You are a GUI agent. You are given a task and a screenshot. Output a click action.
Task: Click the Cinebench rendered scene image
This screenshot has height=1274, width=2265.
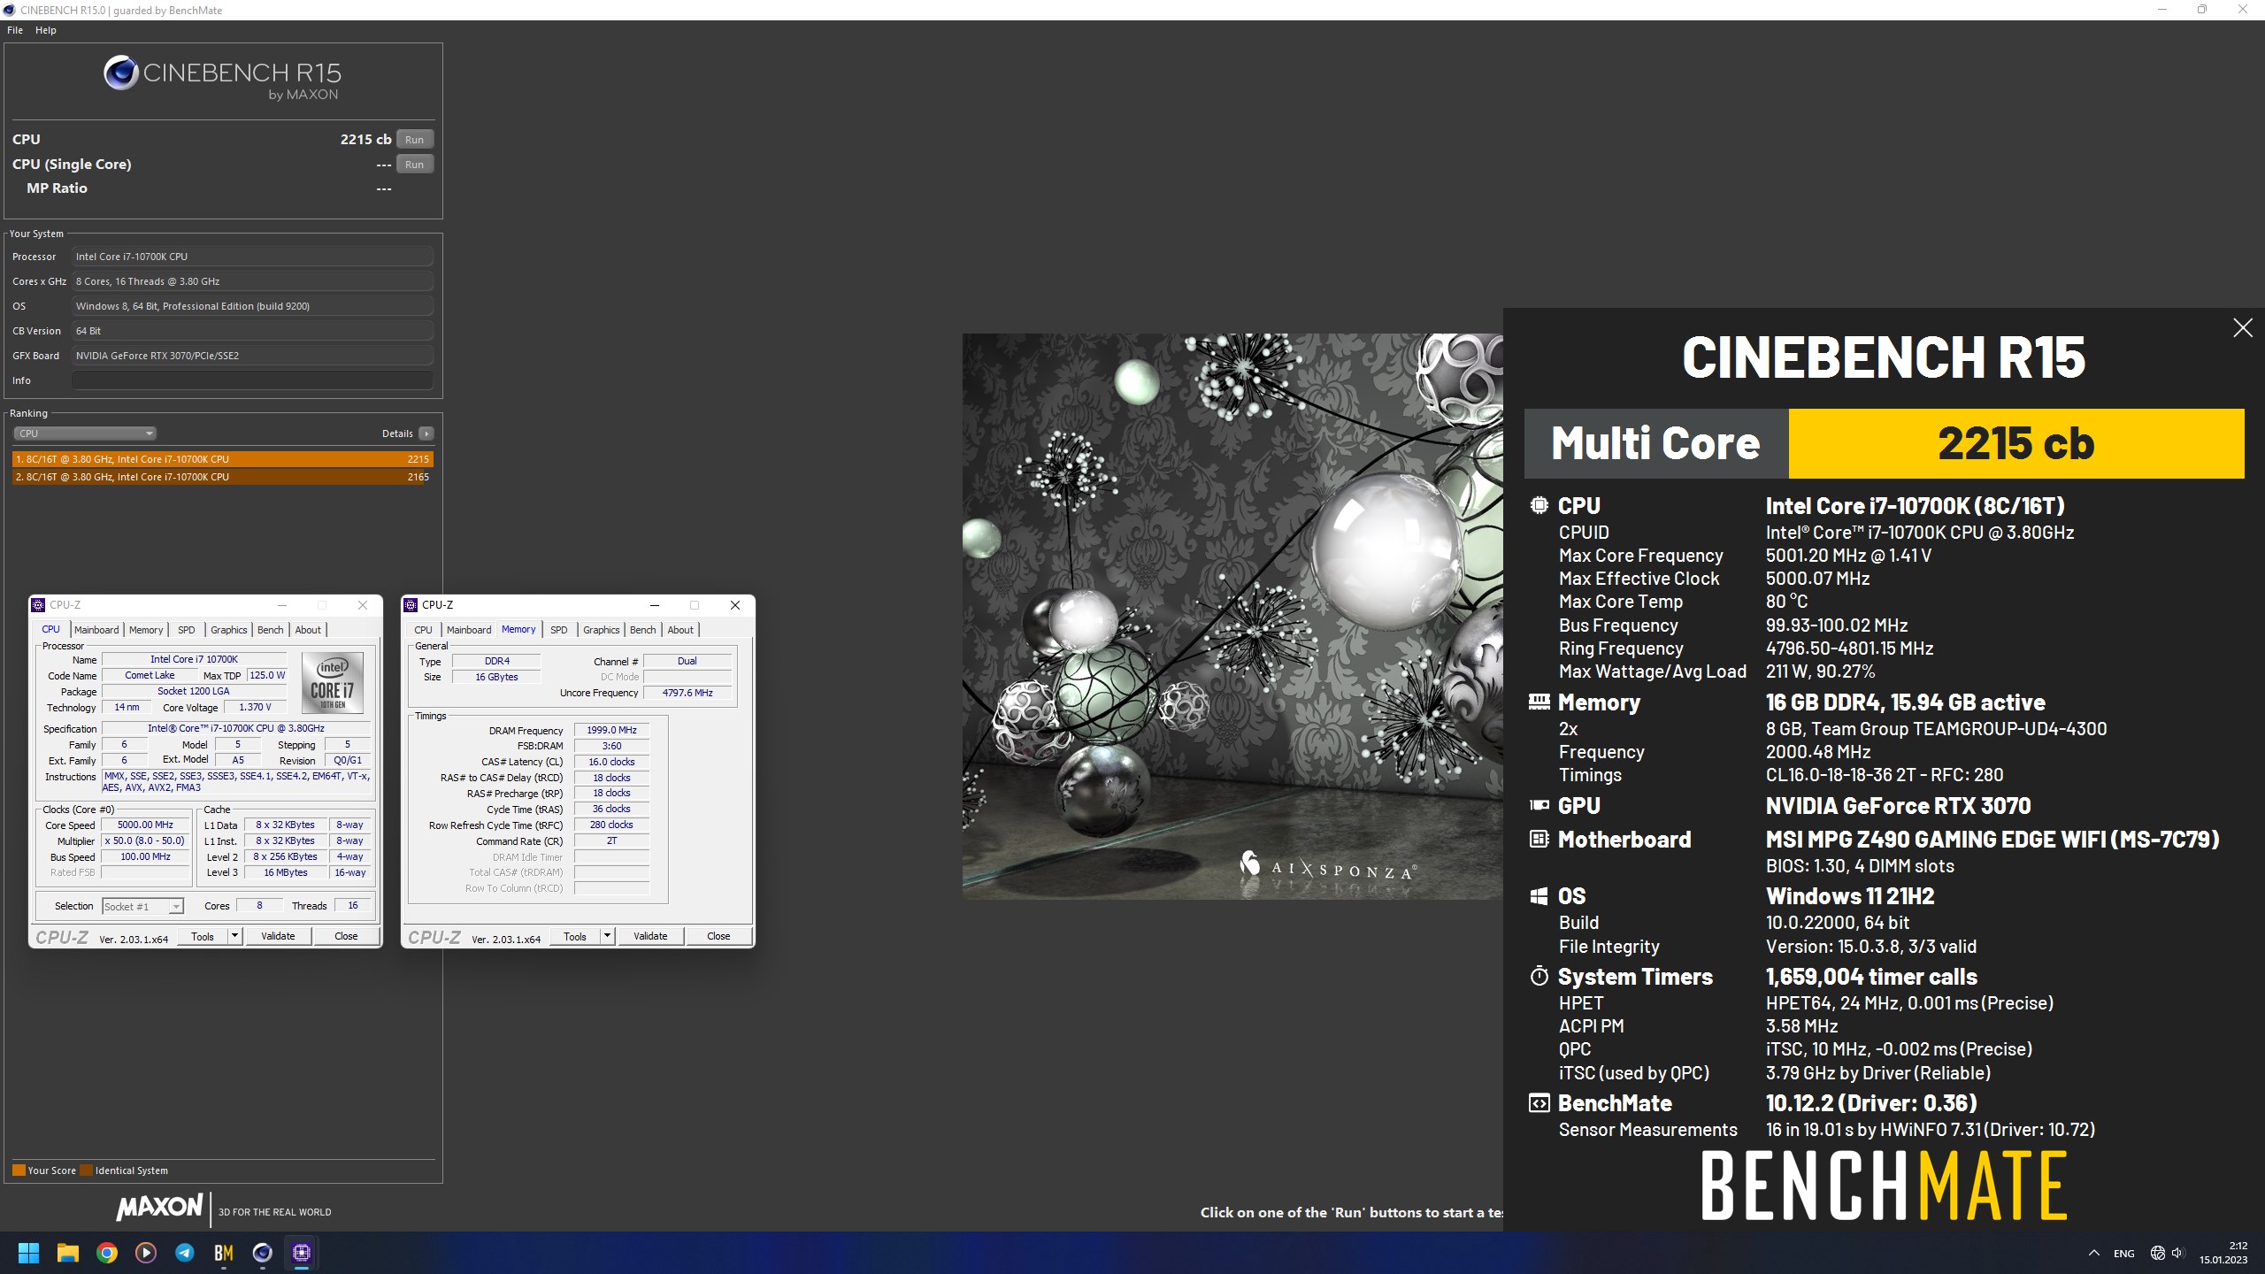click(x=1232, y=617)
